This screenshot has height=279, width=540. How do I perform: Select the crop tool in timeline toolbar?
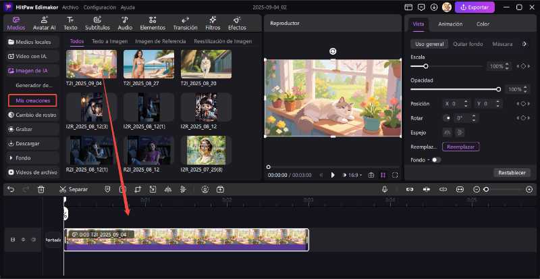click(x=137, y=189)
